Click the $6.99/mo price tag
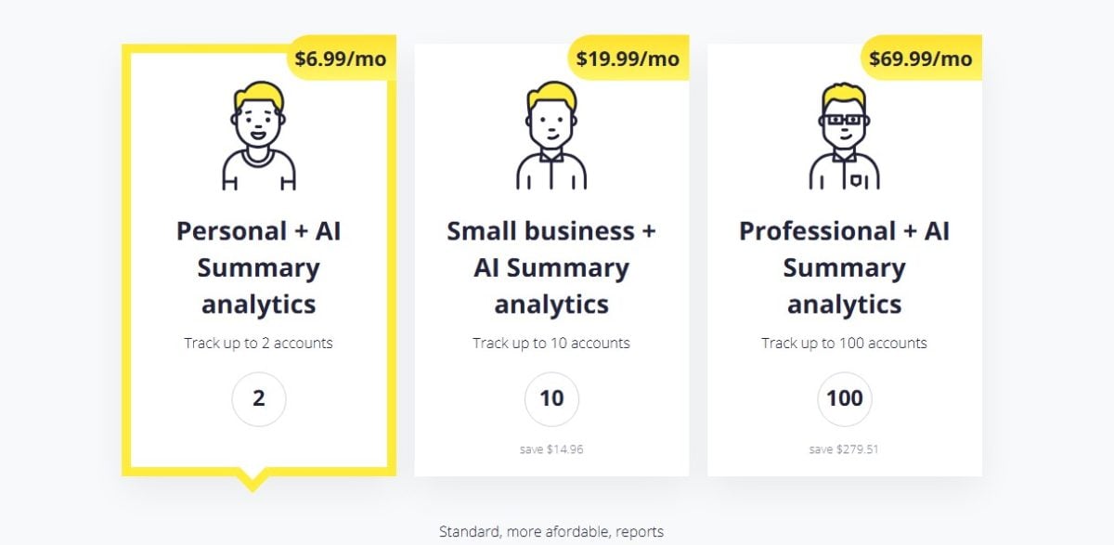The height and width of the screenshot is (545, 1114). (x=340, y=58)
